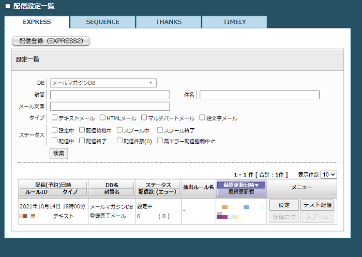Click the 封筒 text input field
Viewport: 362px width, 257px height.
click(110, 95)
